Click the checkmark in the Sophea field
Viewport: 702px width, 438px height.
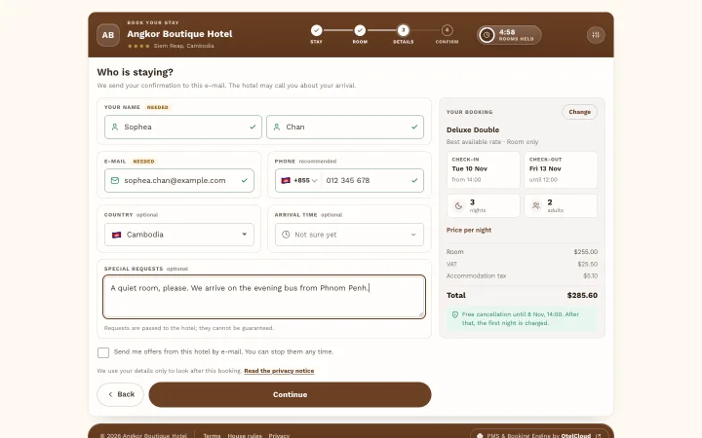pos(253,127)
